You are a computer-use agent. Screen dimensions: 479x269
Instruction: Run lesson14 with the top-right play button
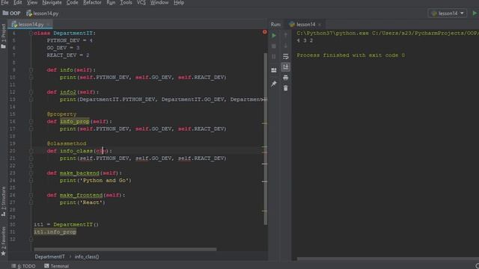(475, 13)
